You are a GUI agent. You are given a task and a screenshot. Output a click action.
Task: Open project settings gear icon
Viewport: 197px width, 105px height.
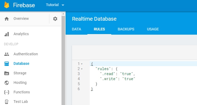tap(55, 19)
